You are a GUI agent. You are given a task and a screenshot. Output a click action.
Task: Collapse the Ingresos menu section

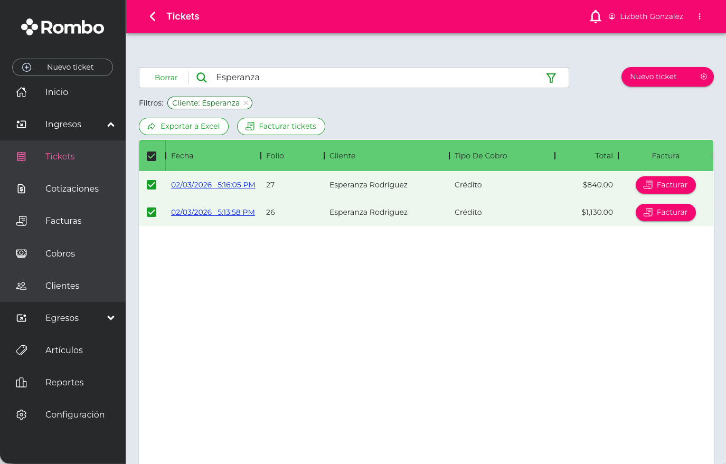click(x=111, y=125)
